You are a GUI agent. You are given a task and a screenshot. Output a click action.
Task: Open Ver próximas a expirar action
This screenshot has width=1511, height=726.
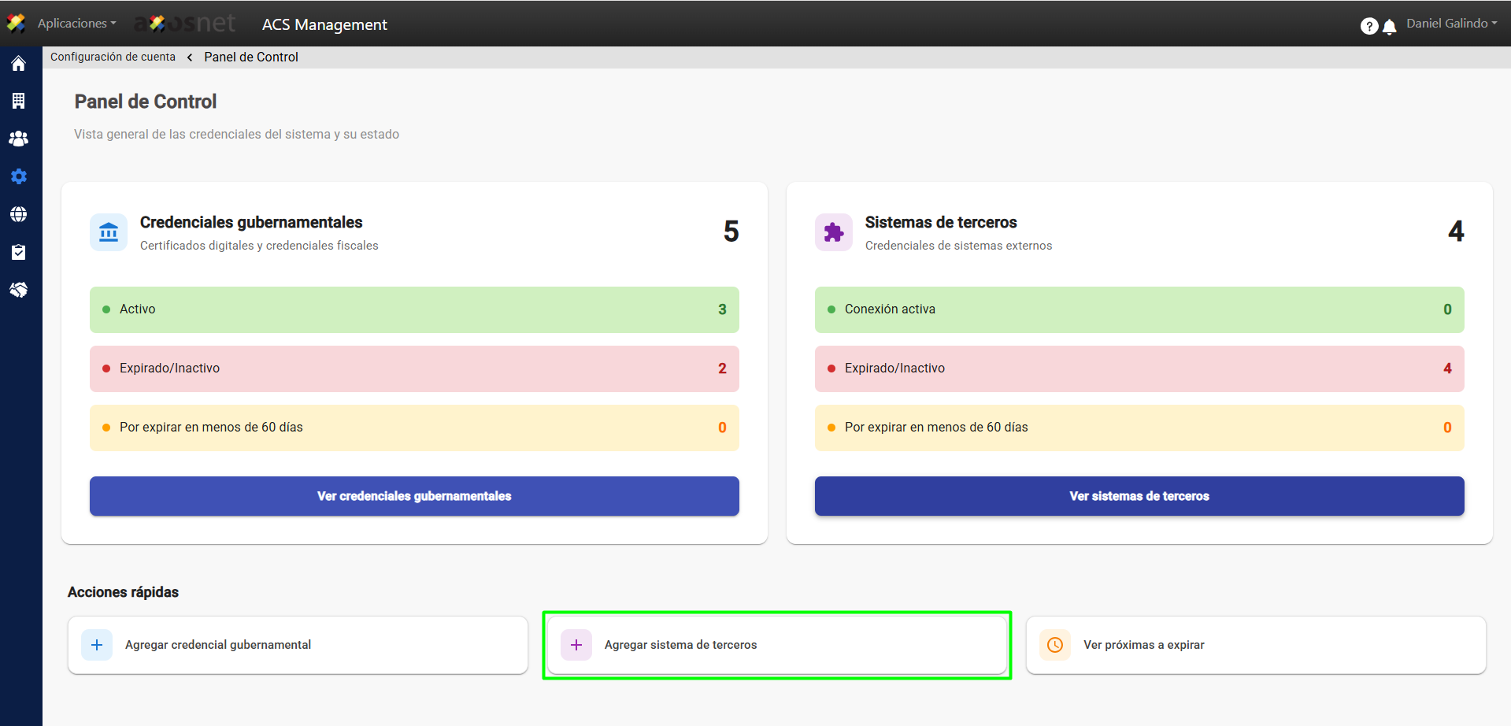pyautogui.click(x=1255, y=645)
